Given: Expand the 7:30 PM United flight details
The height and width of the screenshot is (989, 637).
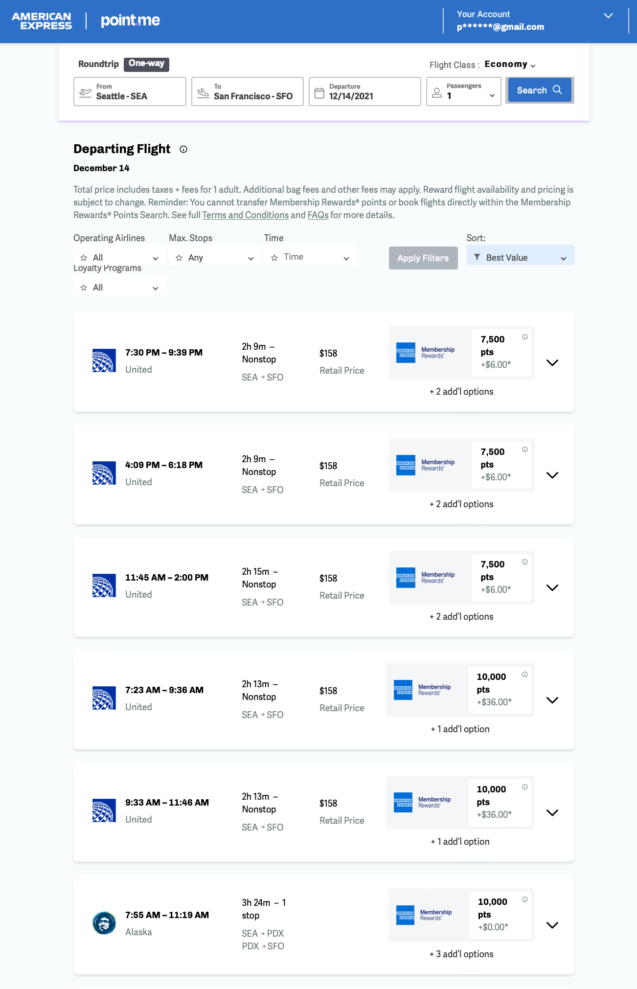Looking at the screenshot, I should (x=552, y=363).
